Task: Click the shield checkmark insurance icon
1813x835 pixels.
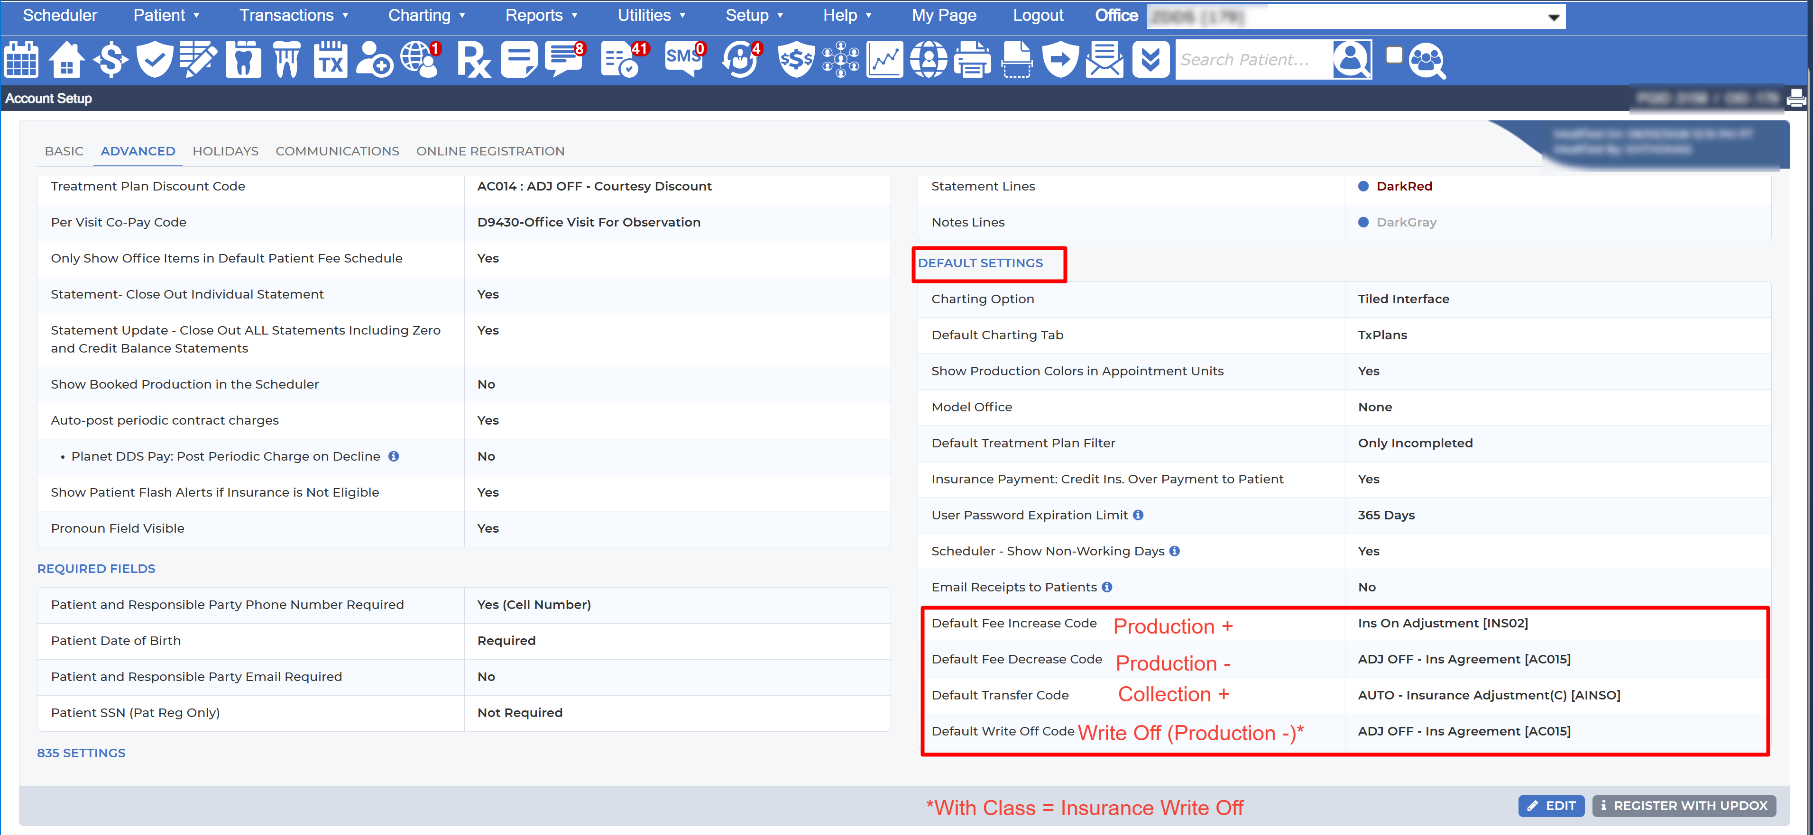Action: coord(155,60)
